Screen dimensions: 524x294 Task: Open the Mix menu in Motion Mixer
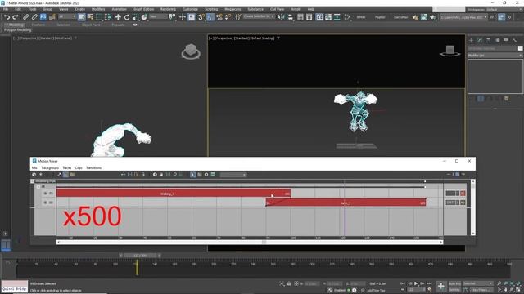pyautogui.click(x=34, y=168)
